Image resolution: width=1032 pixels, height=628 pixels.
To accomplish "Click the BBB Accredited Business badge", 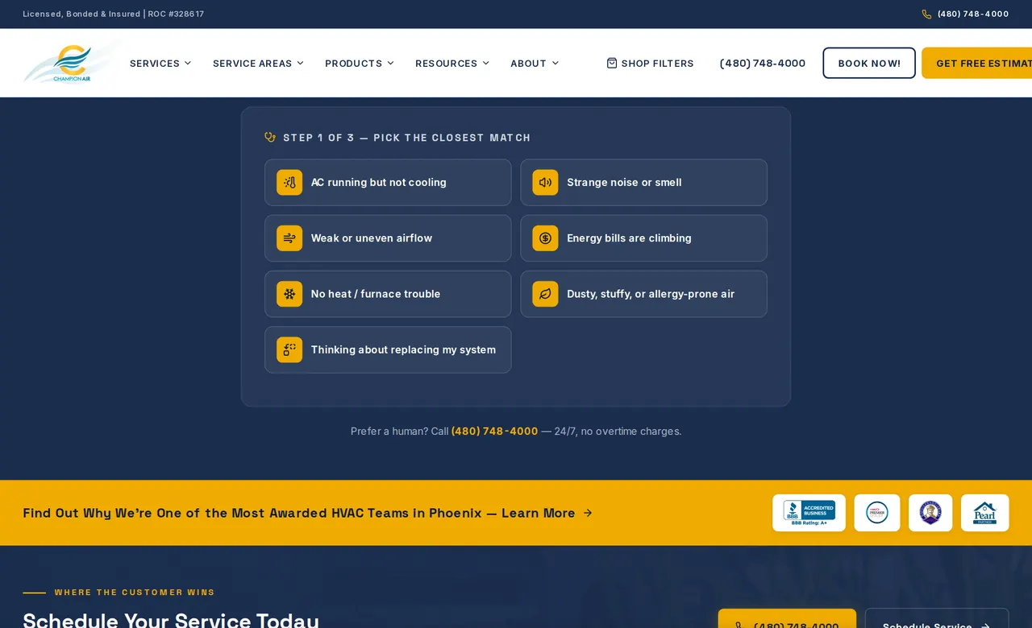I will pyautogui.click(x=809, y=513).
